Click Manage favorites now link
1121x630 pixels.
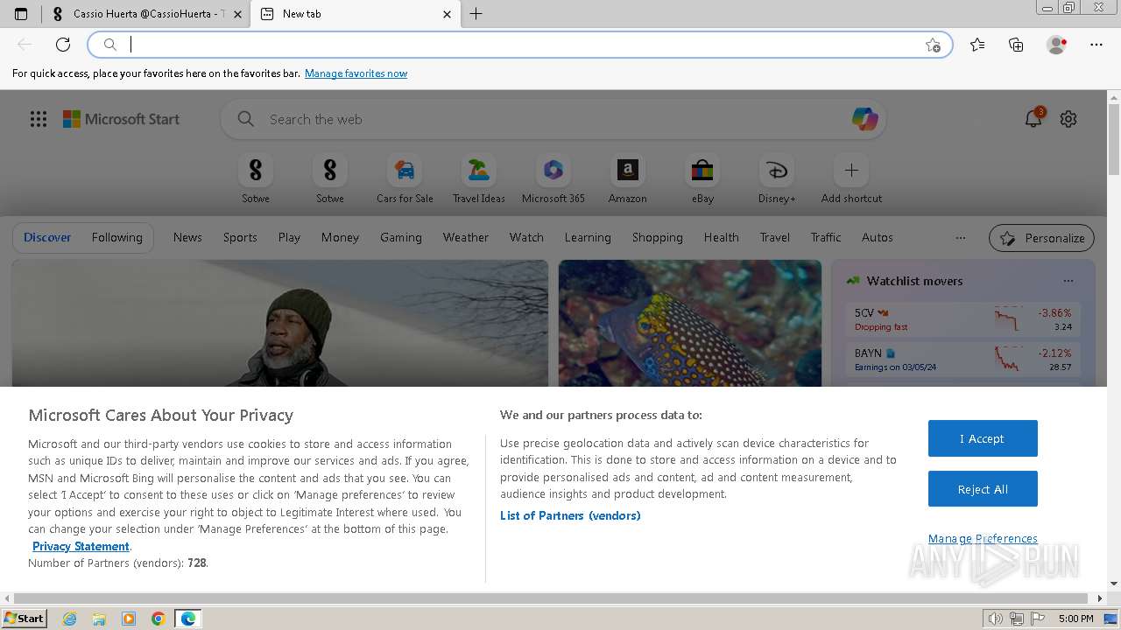(356, 73)
